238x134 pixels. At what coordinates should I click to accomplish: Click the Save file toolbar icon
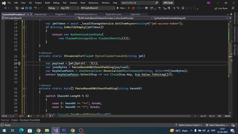coord(26,8)
